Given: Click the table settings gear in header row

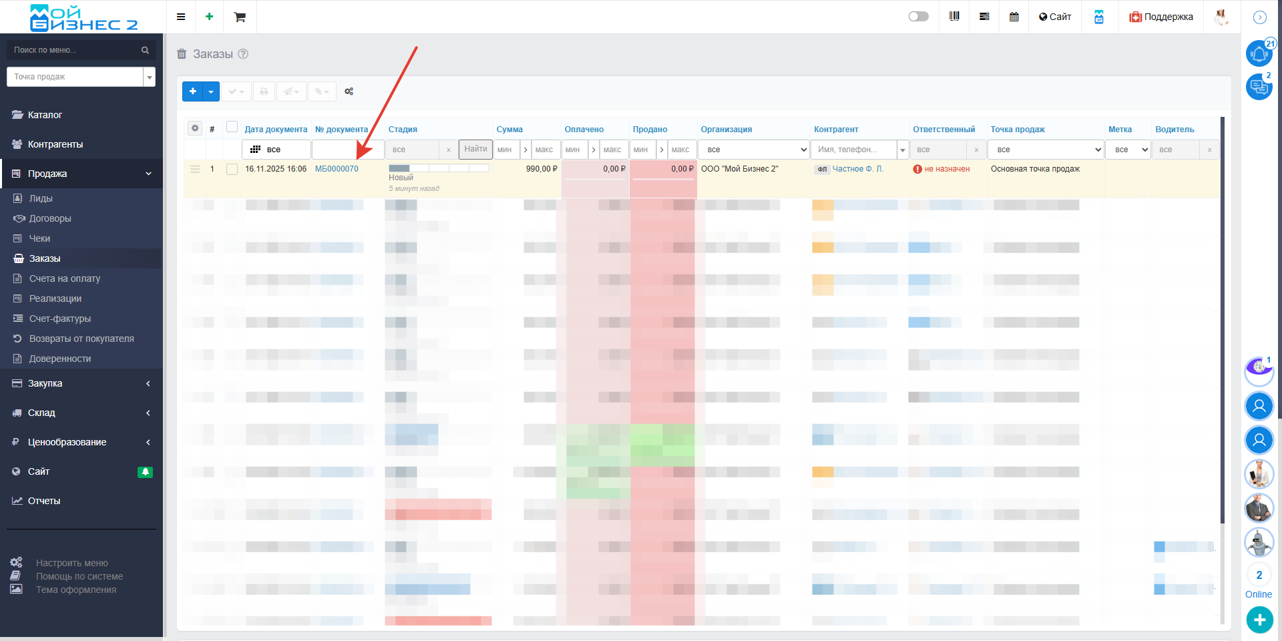Looking at the screenshot, I should click(x=195, y=128).
